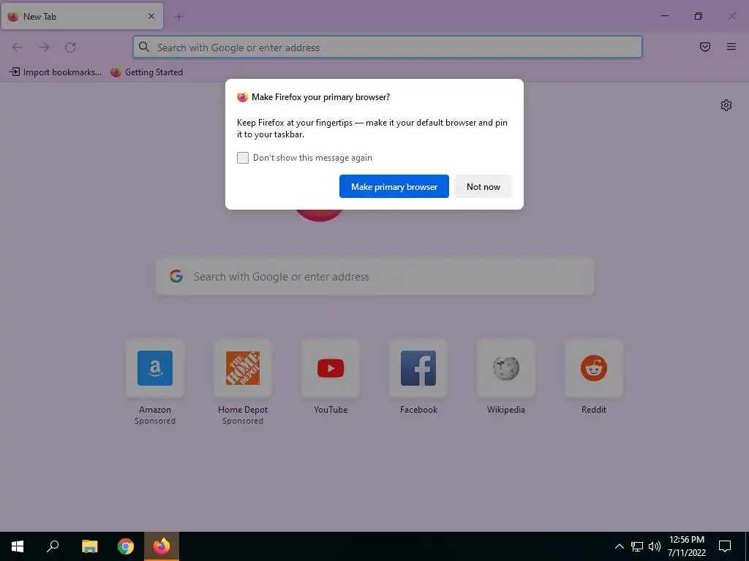Click the Firefox taskbar icon
The image size is (749, 561).
click(x=162, y=546)
